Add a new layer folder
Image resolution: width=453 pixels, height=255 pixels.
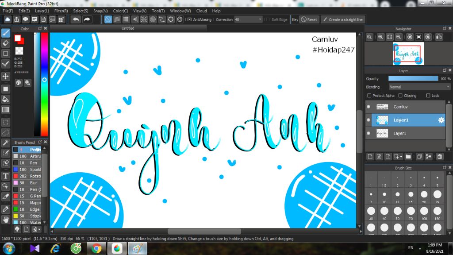point(408,156)
